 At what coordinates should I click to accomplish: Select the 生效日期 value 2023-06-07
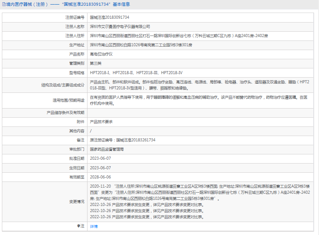tap(100, 168)
